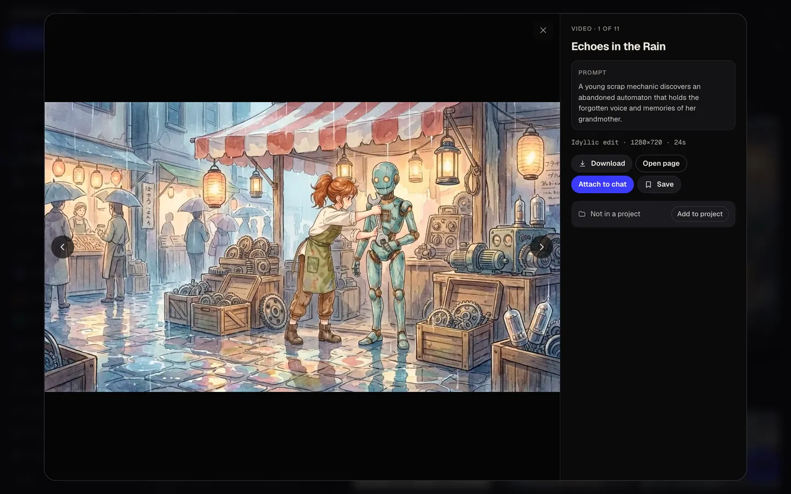Click the 'Echoes in the Rain' title
The image size is (791, 494).
(x=619, y=47)
